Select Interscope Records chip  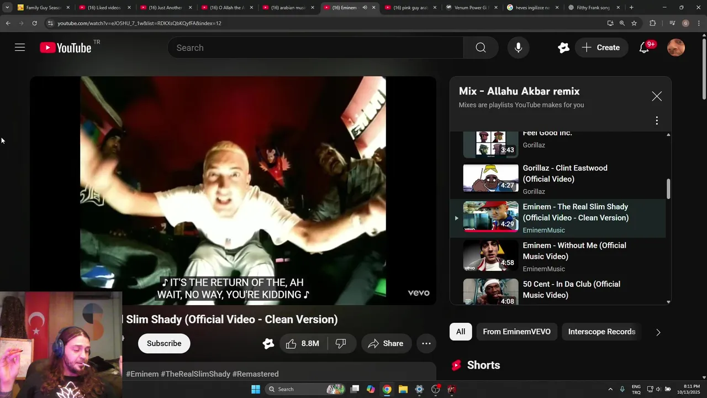pos(602,332)
